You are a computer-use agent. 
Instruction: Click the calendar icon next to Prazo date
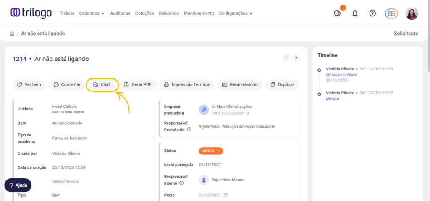point(225,195)
